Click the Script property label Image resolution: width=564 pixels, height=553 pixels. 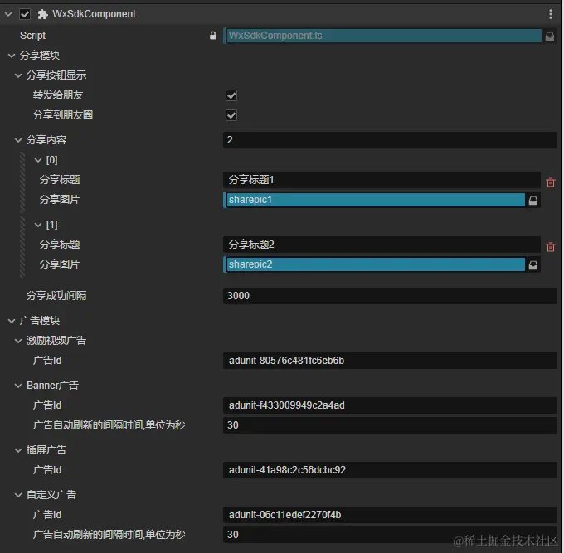coord(32,36)
